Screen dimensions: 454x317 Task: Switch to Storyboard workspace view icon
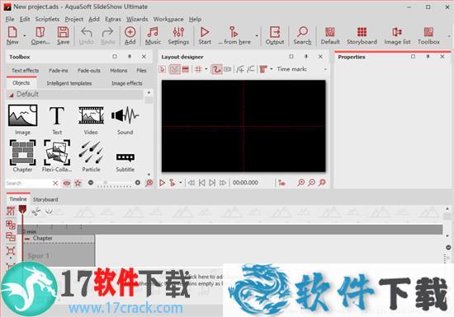362,35
